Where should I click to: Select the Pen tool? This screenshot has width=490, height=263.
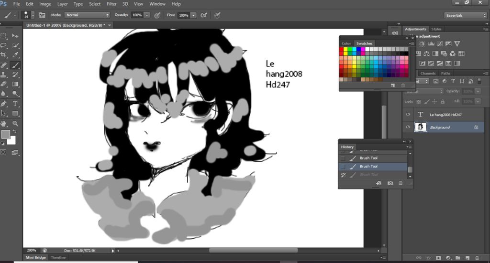[3, 104]
